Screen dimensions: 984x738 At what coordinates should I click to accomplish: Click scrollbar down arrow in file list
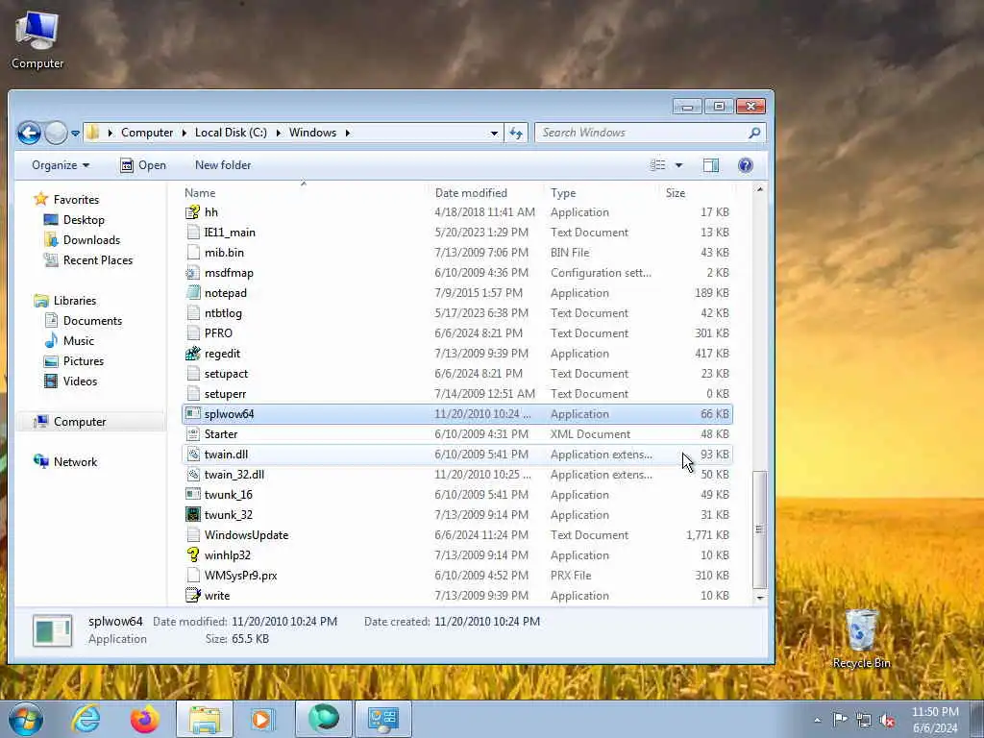(759, 598)
